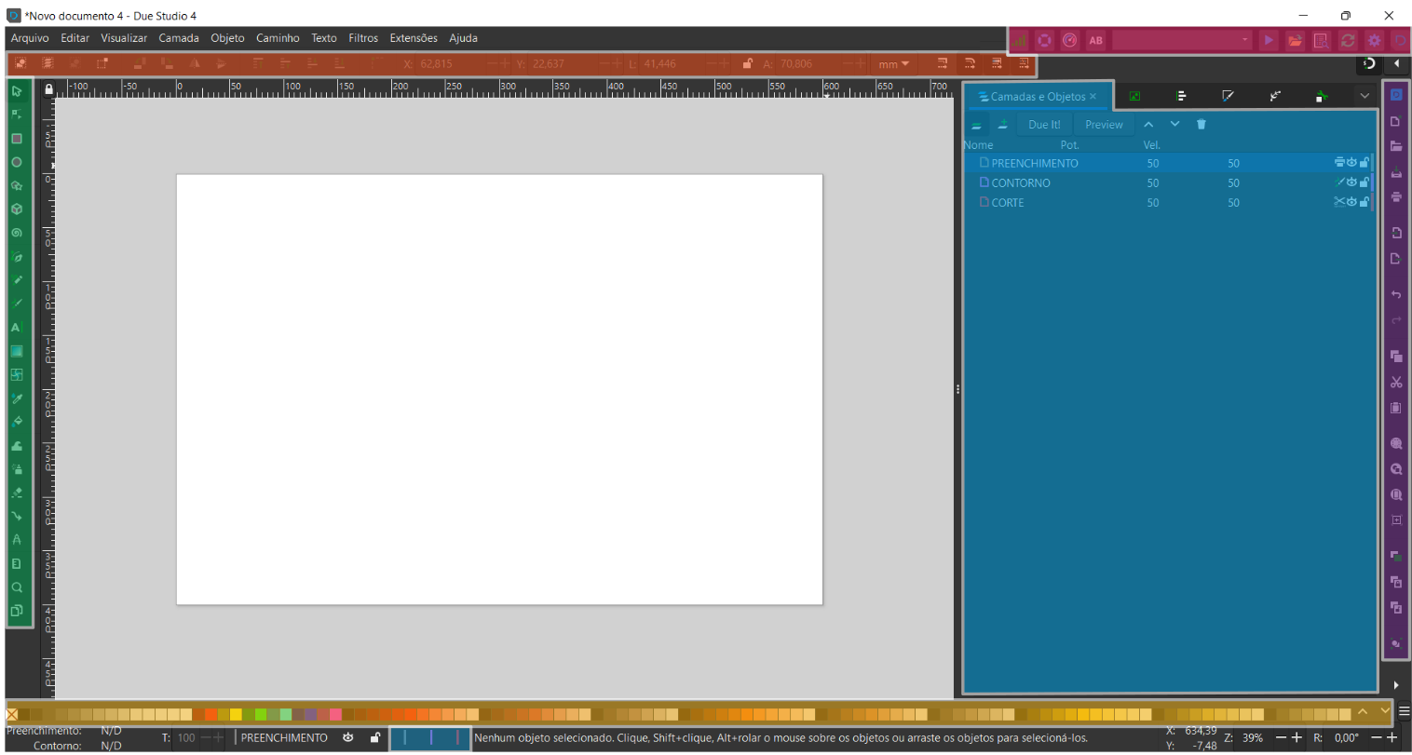Select the Text tool
Image resolution: width=1412 pixels, height=755 pixels.
[x=17, y=328]
